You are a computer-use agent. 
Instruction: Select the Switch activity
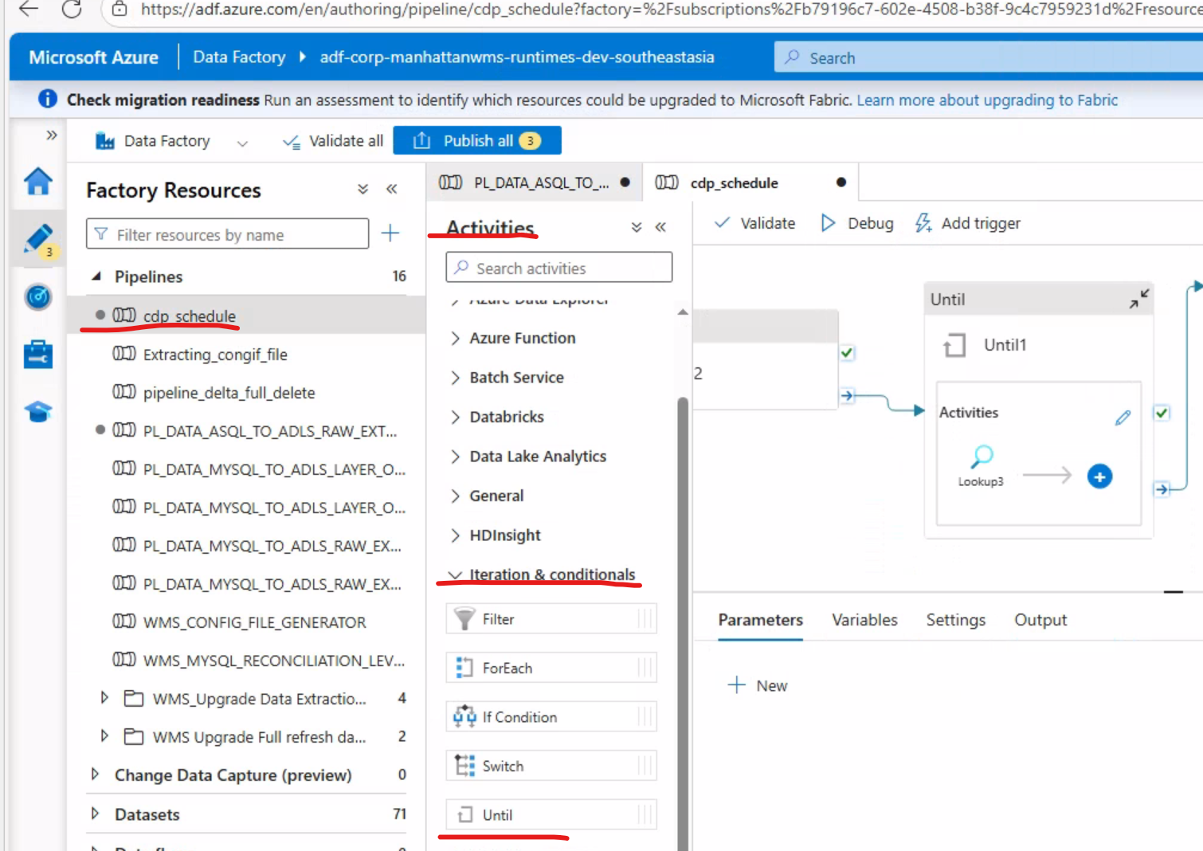point(551,766)
